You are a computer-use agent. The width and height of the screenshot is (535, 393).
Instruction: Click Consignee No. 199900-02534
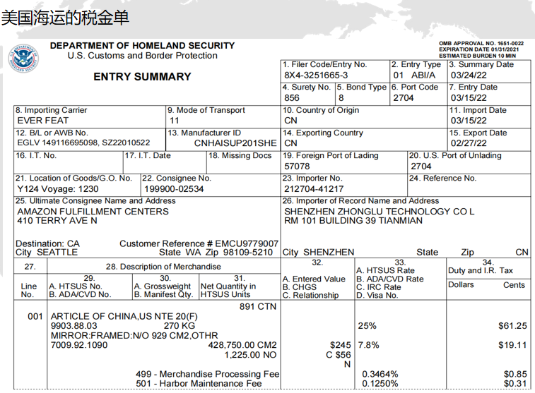click(174, 189)
